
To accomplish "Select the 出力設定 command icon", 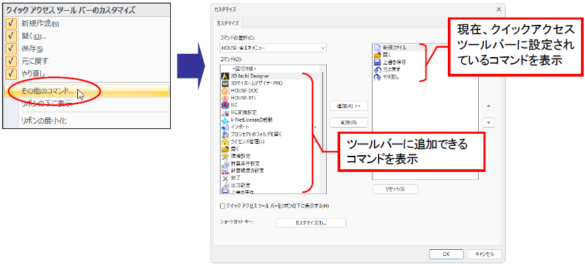I will tap(225, 185).
